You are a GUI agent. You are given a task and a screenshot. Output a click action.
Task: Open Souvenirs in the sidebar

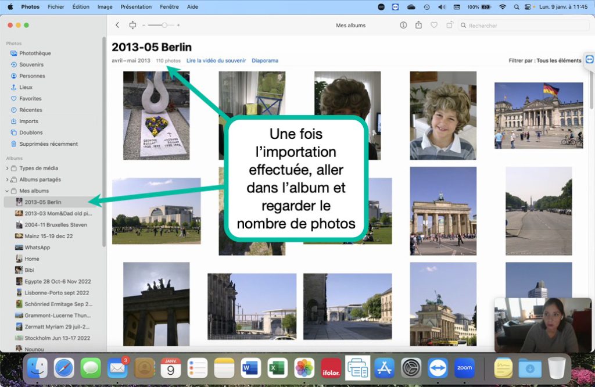click(x=31, y=64)
